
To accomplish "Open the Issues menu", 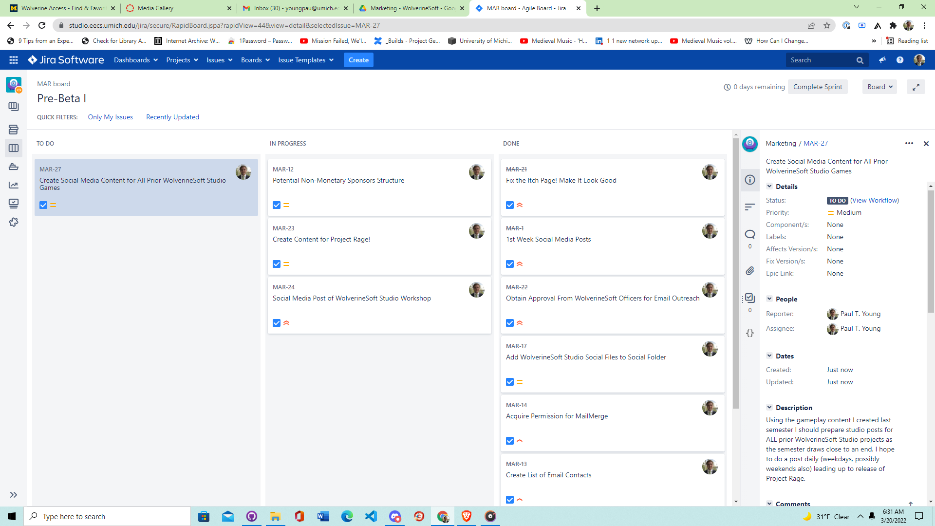I will click(x=219, y=60).
